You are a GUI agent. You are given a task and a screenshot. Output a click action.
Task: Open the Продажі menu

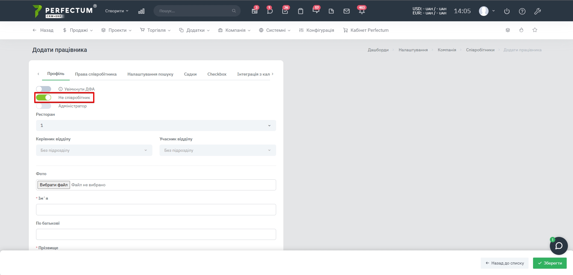[x=78, y=30]
